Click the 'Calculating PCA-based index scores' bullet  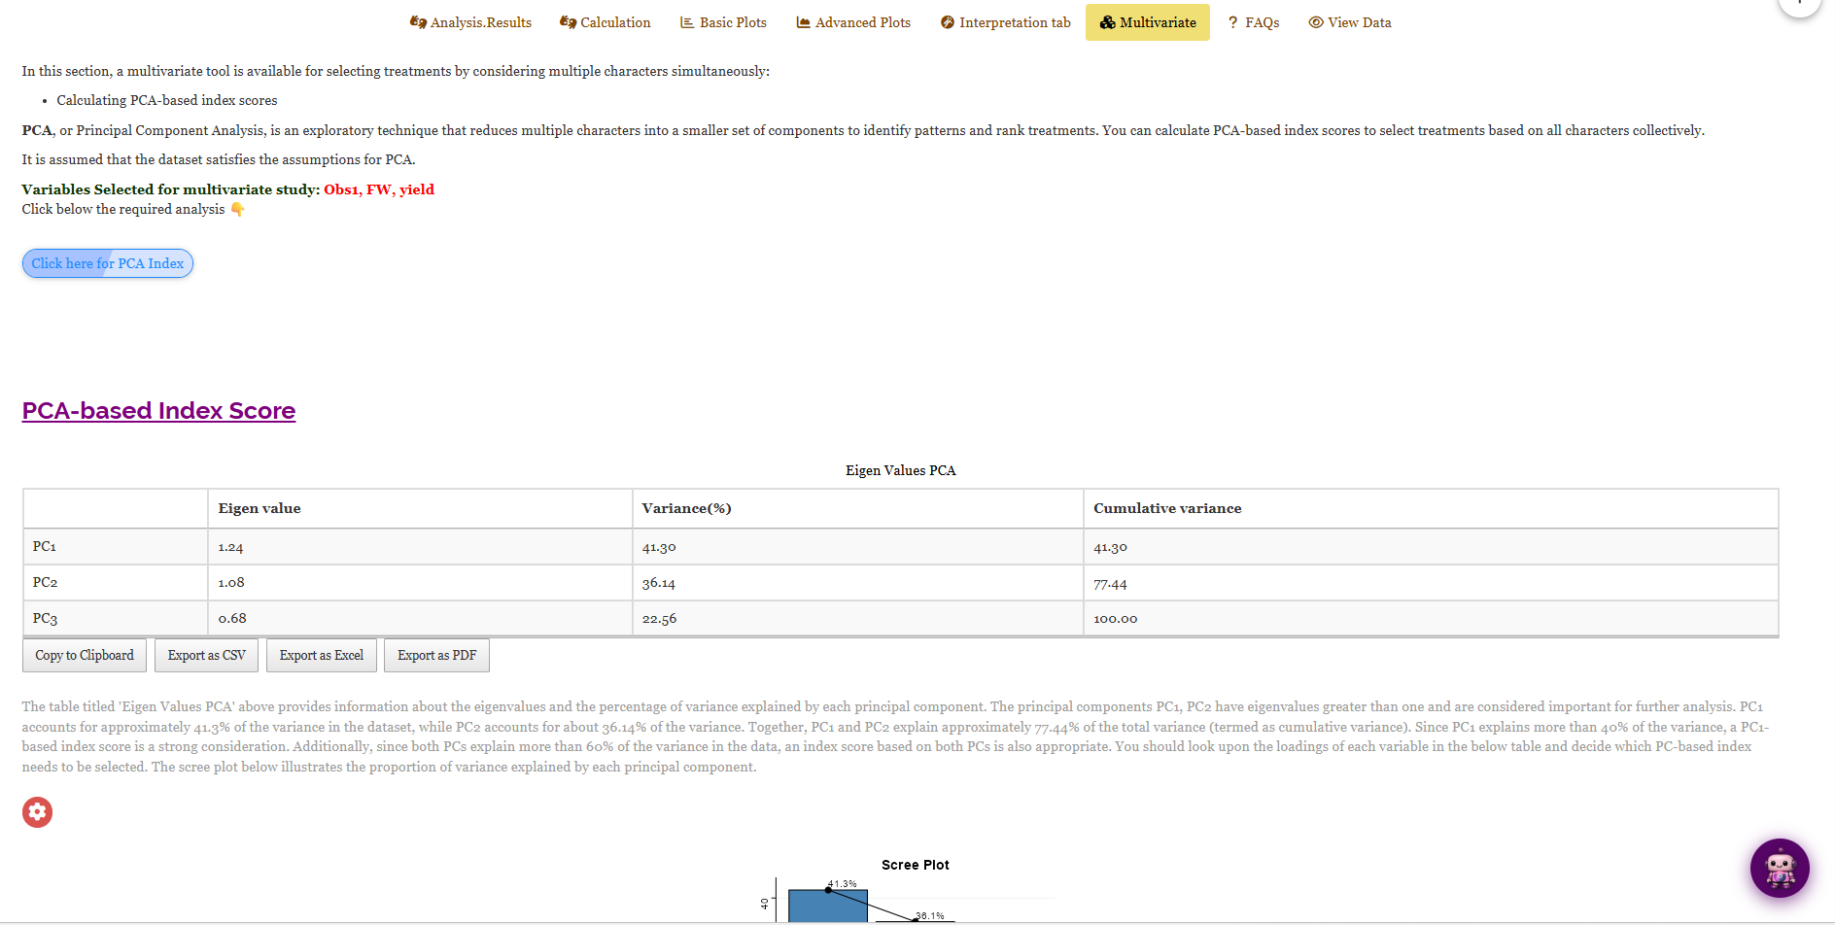[167, 100]
